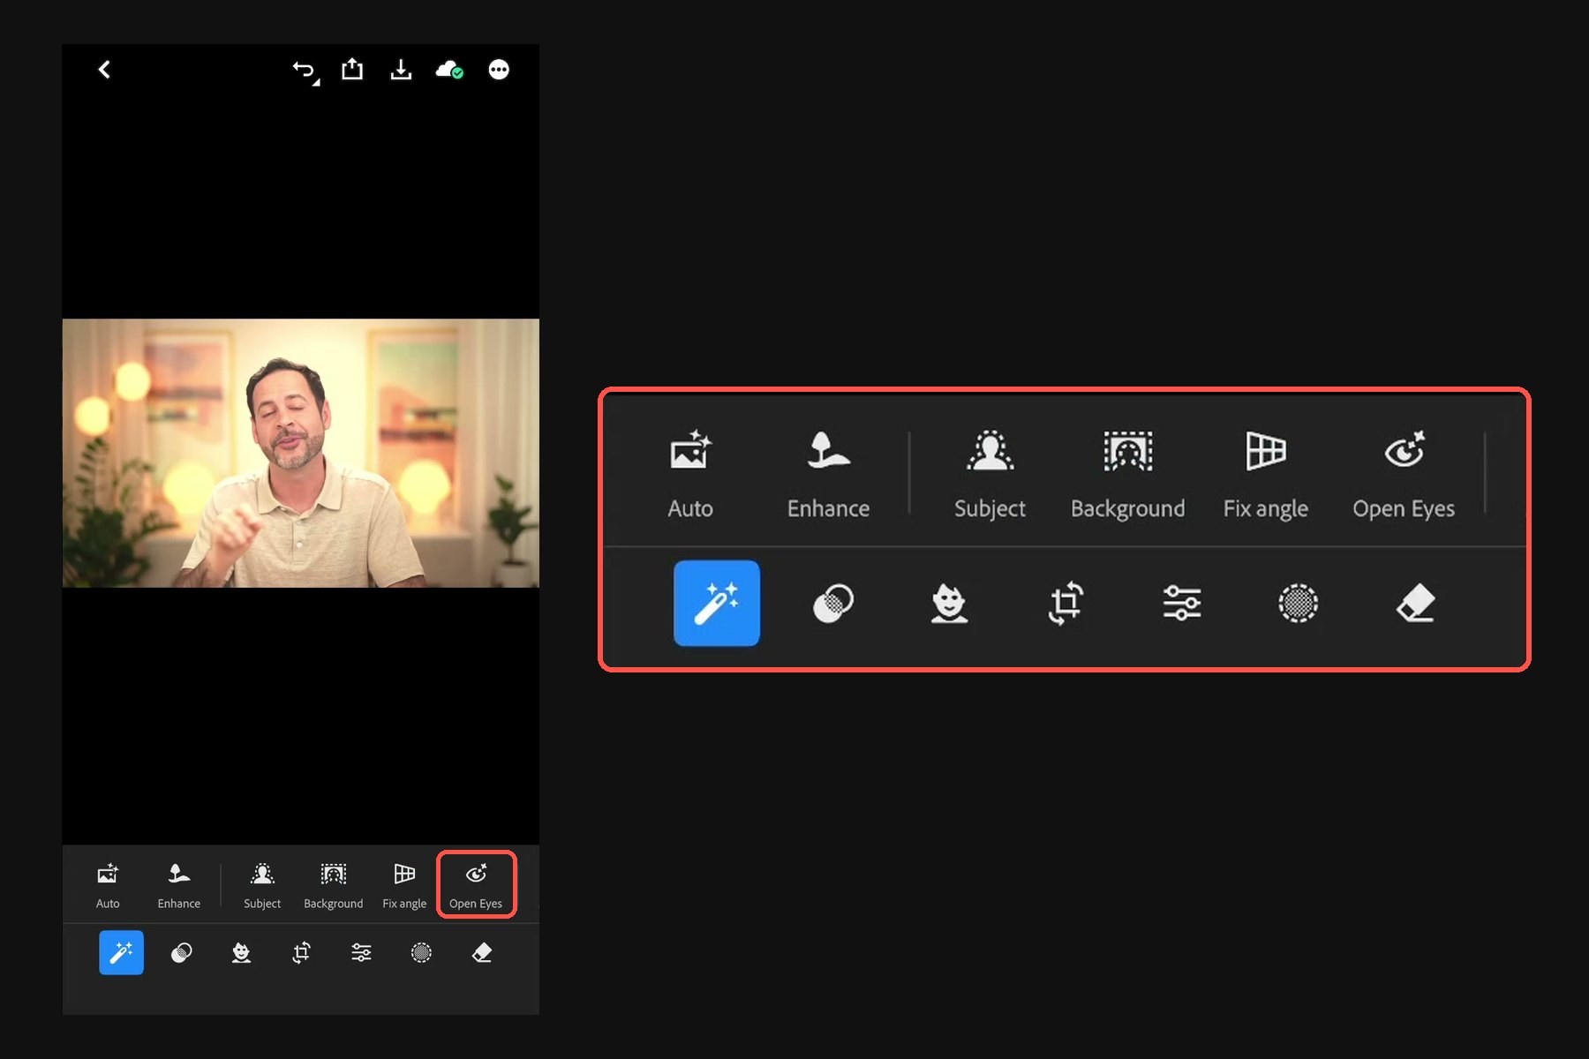Select Fix angle in the enlarged toolbar view

1266,475
